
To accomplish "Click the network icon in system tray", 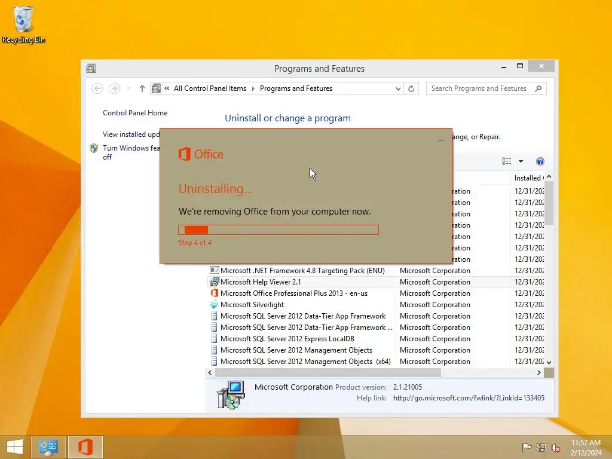I will click(541, 447).
